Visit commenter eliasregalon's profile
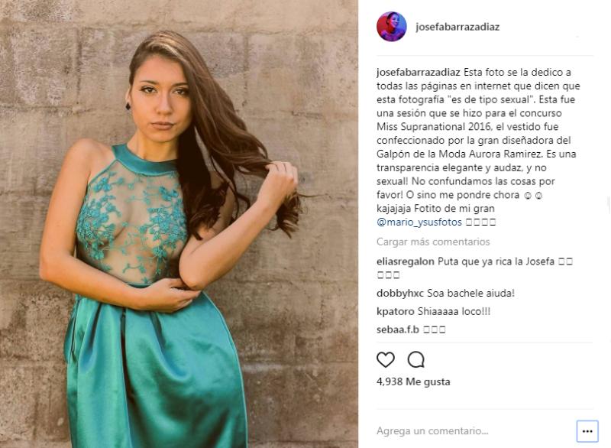611x448 pixels. 406,261
